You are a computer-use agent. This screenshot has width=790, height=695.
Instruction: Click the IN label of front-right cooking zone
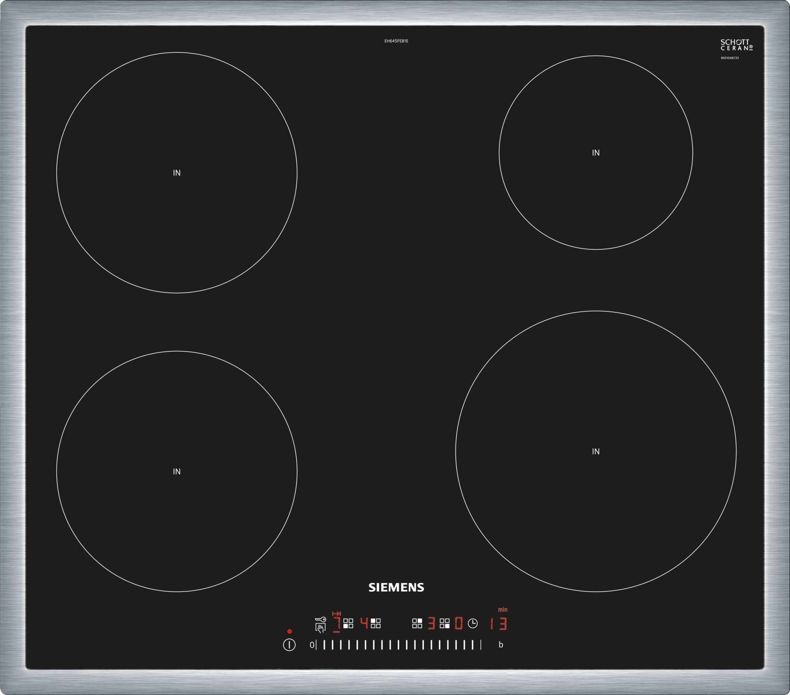pos(596,451)
